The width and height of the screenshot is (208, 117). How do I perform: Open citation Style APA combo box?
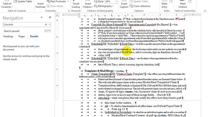(x=111, y=1)
